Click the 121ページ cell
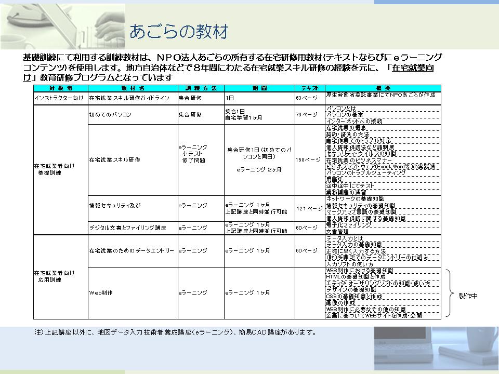 [x=309, y=209]
